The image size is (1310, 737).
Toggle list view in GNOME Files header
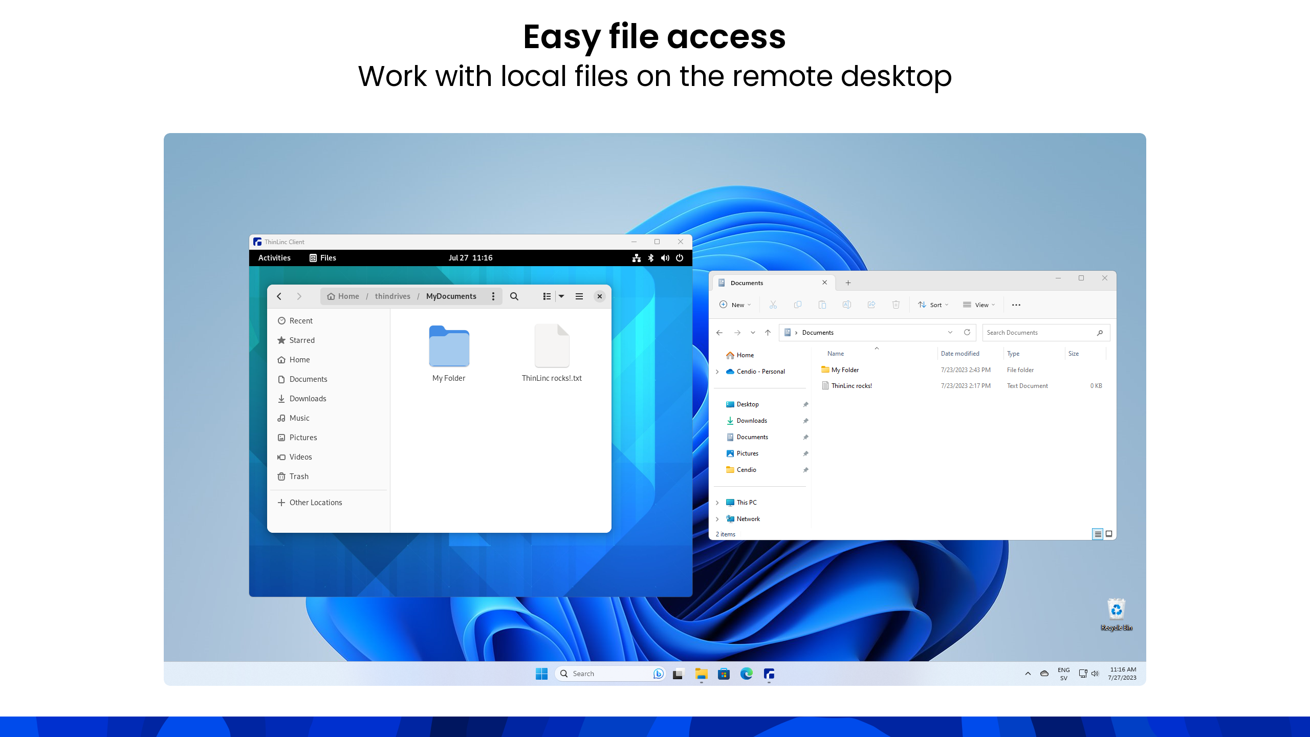pyautogui.click(x=547, y=296)
